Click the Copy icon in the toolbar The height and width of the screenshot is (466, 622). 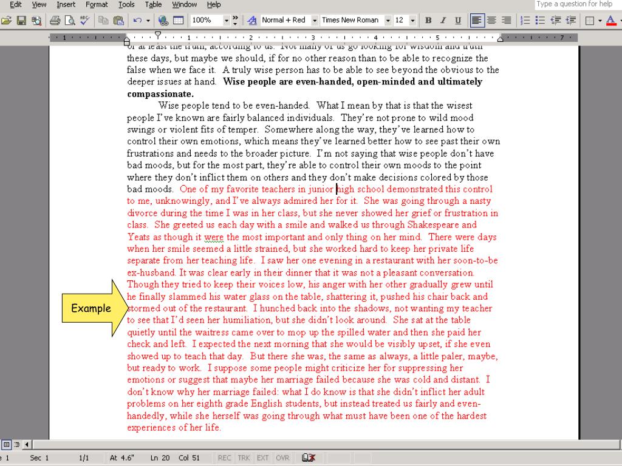point(103,20)
